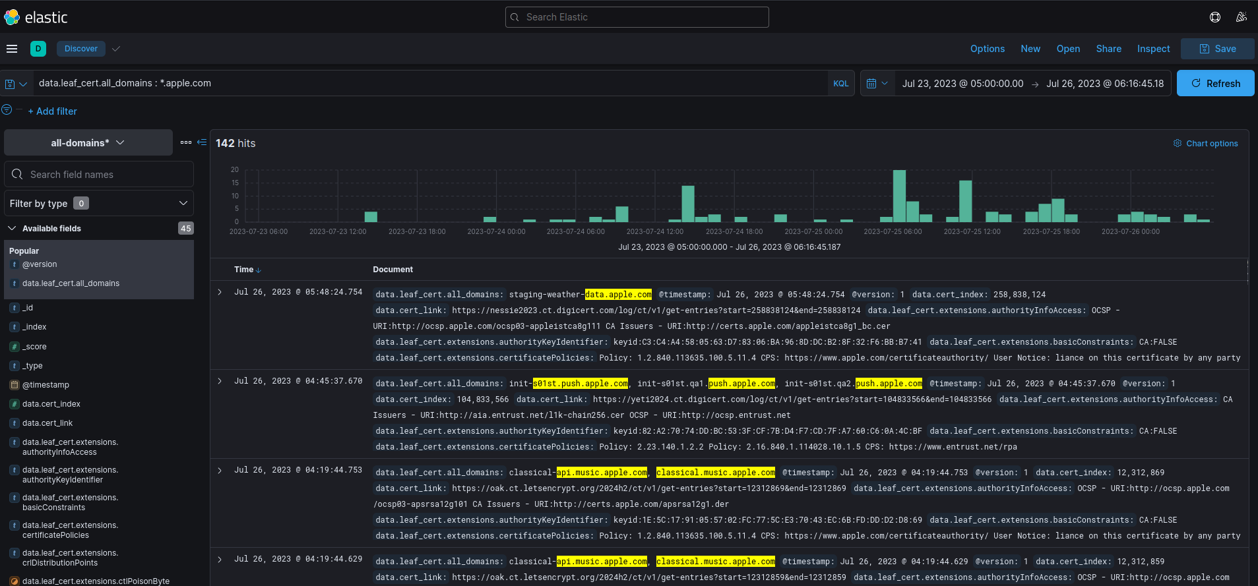Open the calendar quick date menu

coord(877,84)
